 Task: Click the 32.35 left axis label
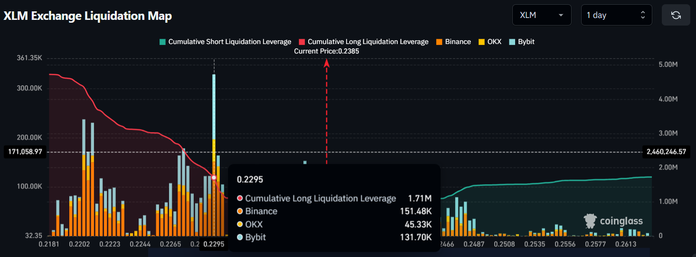(x=33, y=235)
